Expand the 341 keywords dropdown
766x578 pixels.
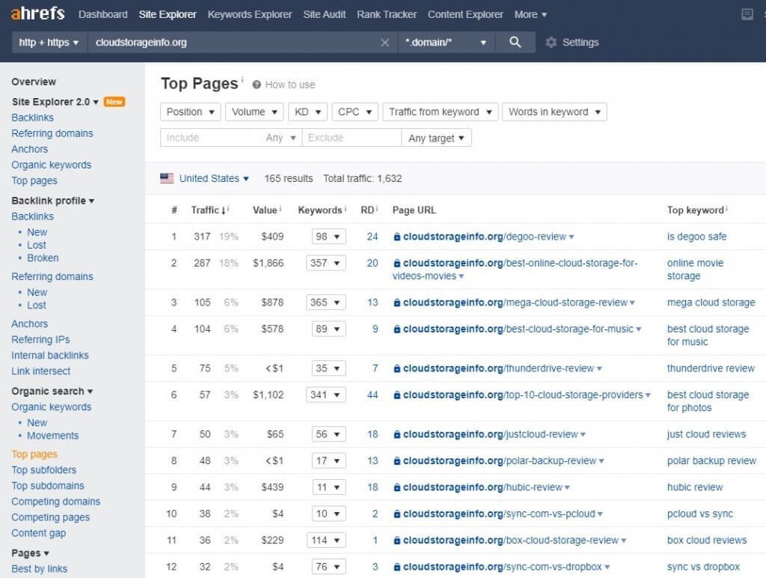(x=326, y=395)
